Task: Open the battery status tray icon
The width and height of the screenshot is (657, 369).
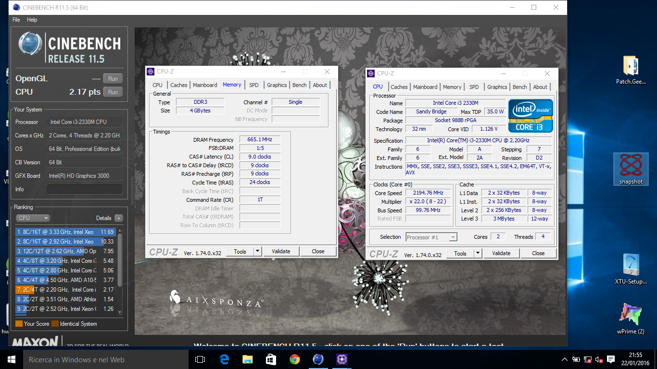Action: click(576, 359)
